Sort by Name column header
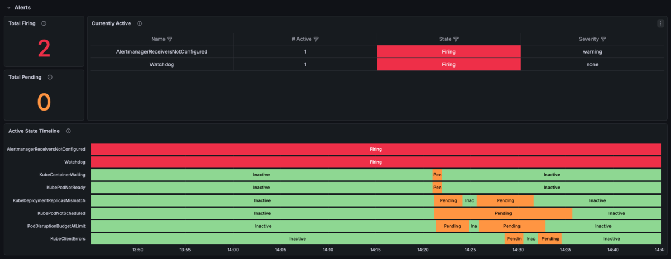This screenshot has width=671, height=259. (x=158, y=39)
